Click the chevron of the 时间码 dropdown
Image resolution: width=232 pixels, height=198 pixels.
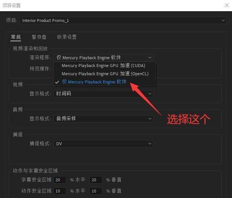point(150,94)
